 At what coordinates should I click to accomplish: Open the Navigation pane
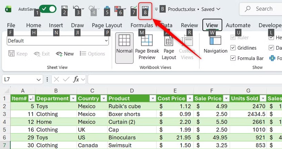(x=215, y=44)
